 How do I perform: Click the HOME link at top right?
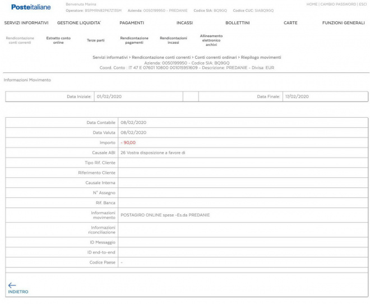(x=312, y=4)
